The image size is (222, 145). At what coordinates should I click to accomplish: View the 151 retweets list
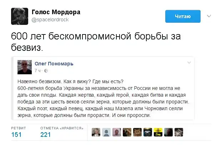[16, 134]
